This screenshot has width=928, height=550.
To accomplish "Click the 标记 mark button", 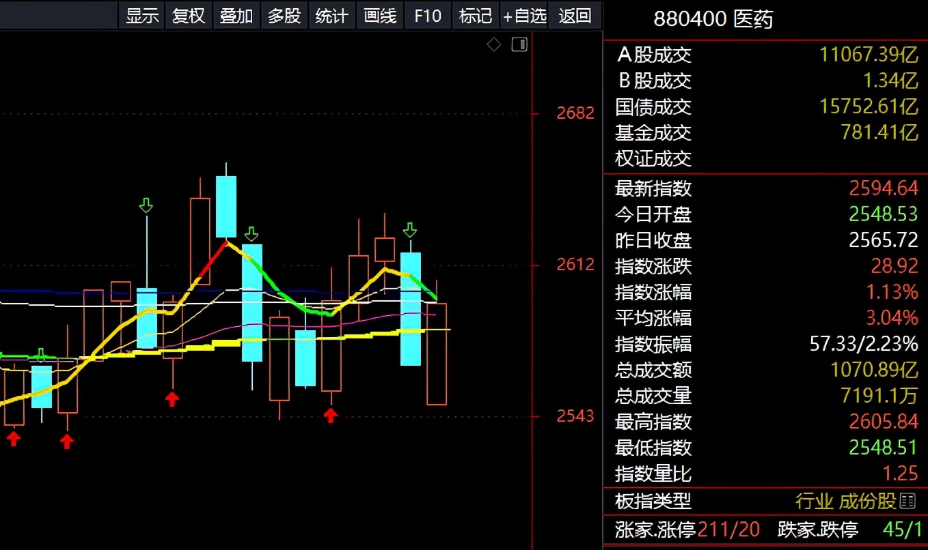I will tap(476, 16).
